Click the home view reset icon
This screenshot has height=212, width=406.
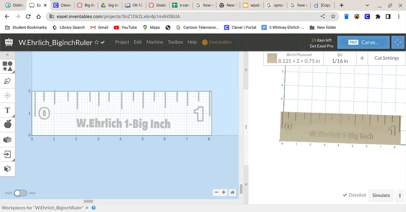232,192
